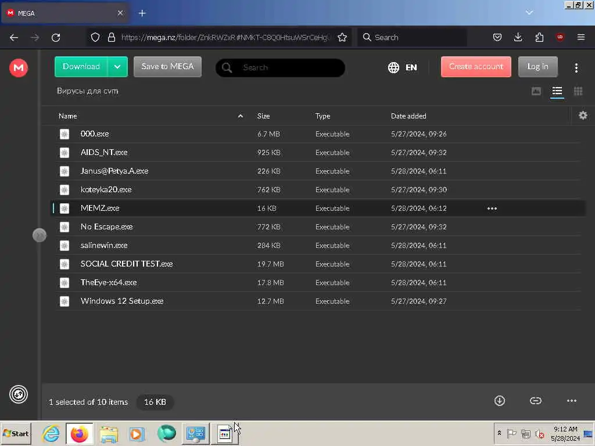Open MEGA top-right kebab menu

576,68
